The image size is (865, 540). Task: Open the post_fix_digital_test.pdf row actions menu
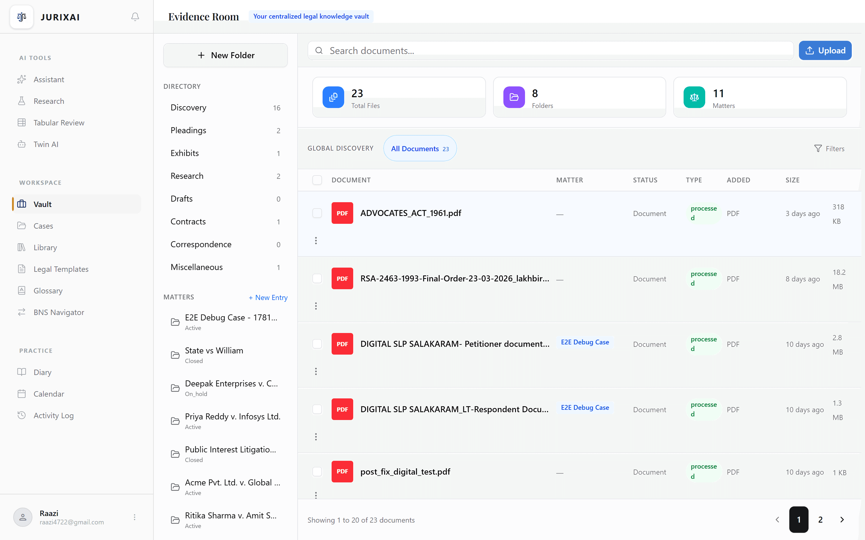tap(316, 495)
